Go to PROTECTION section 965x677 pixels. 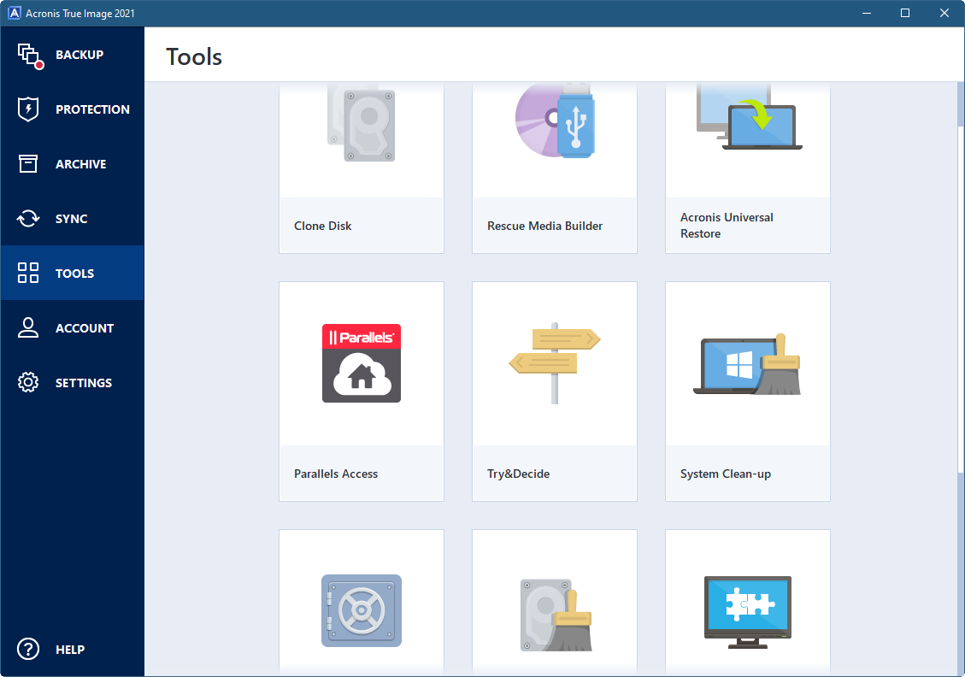(92, 109)
